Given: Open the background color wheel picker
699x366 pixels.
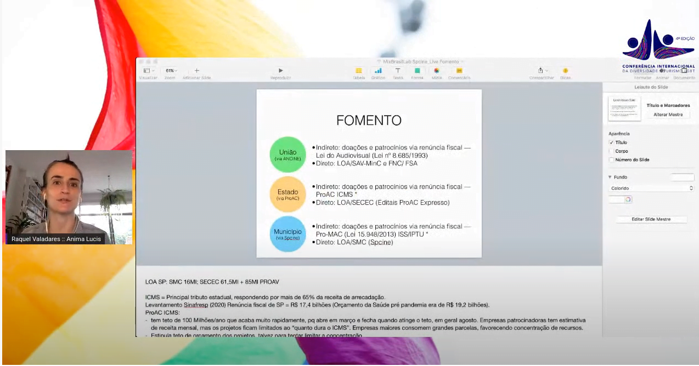Looking at the screenshot, I should (628, 199).
